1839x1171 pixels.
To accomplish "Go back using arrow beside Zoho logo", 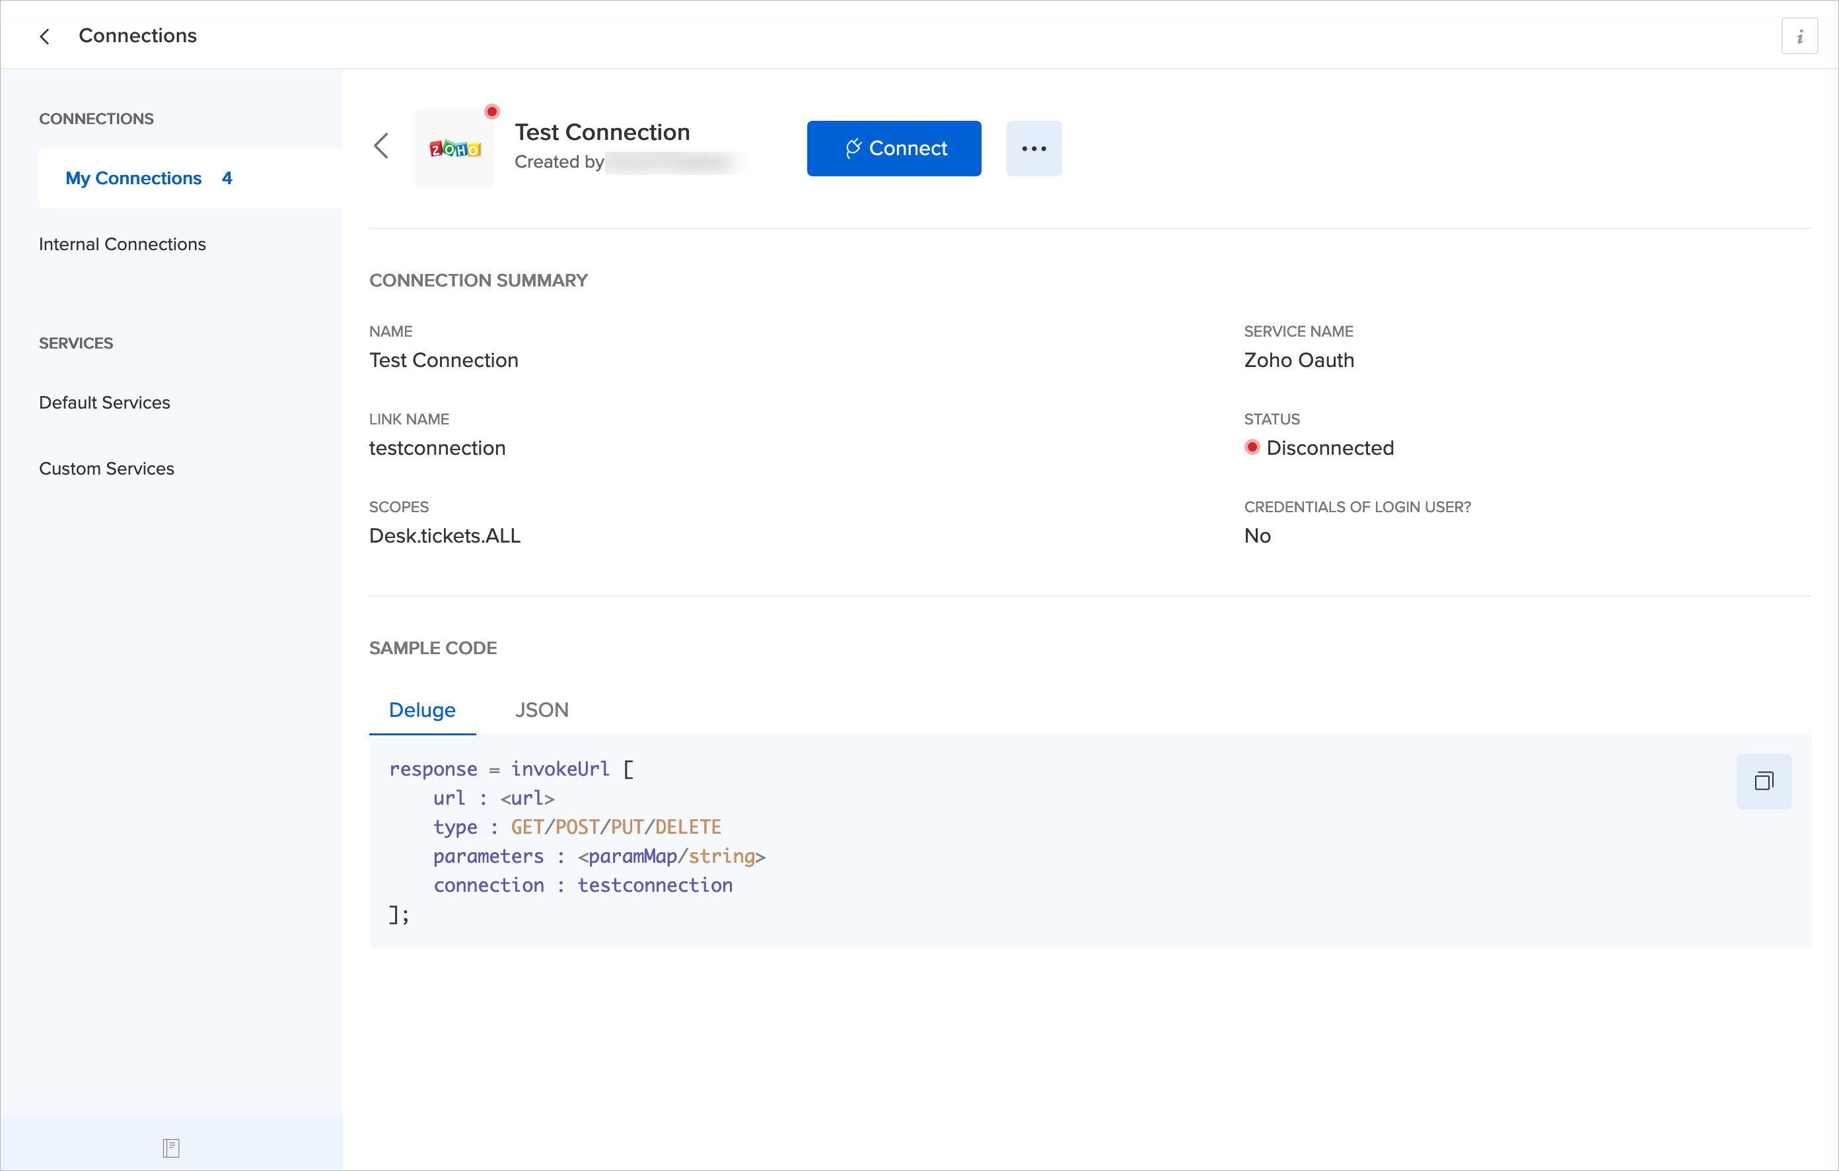I will click(381, 146).
